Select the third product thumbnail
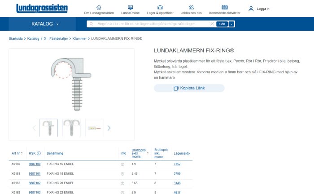Screen dimensions: 314x194 95,128
